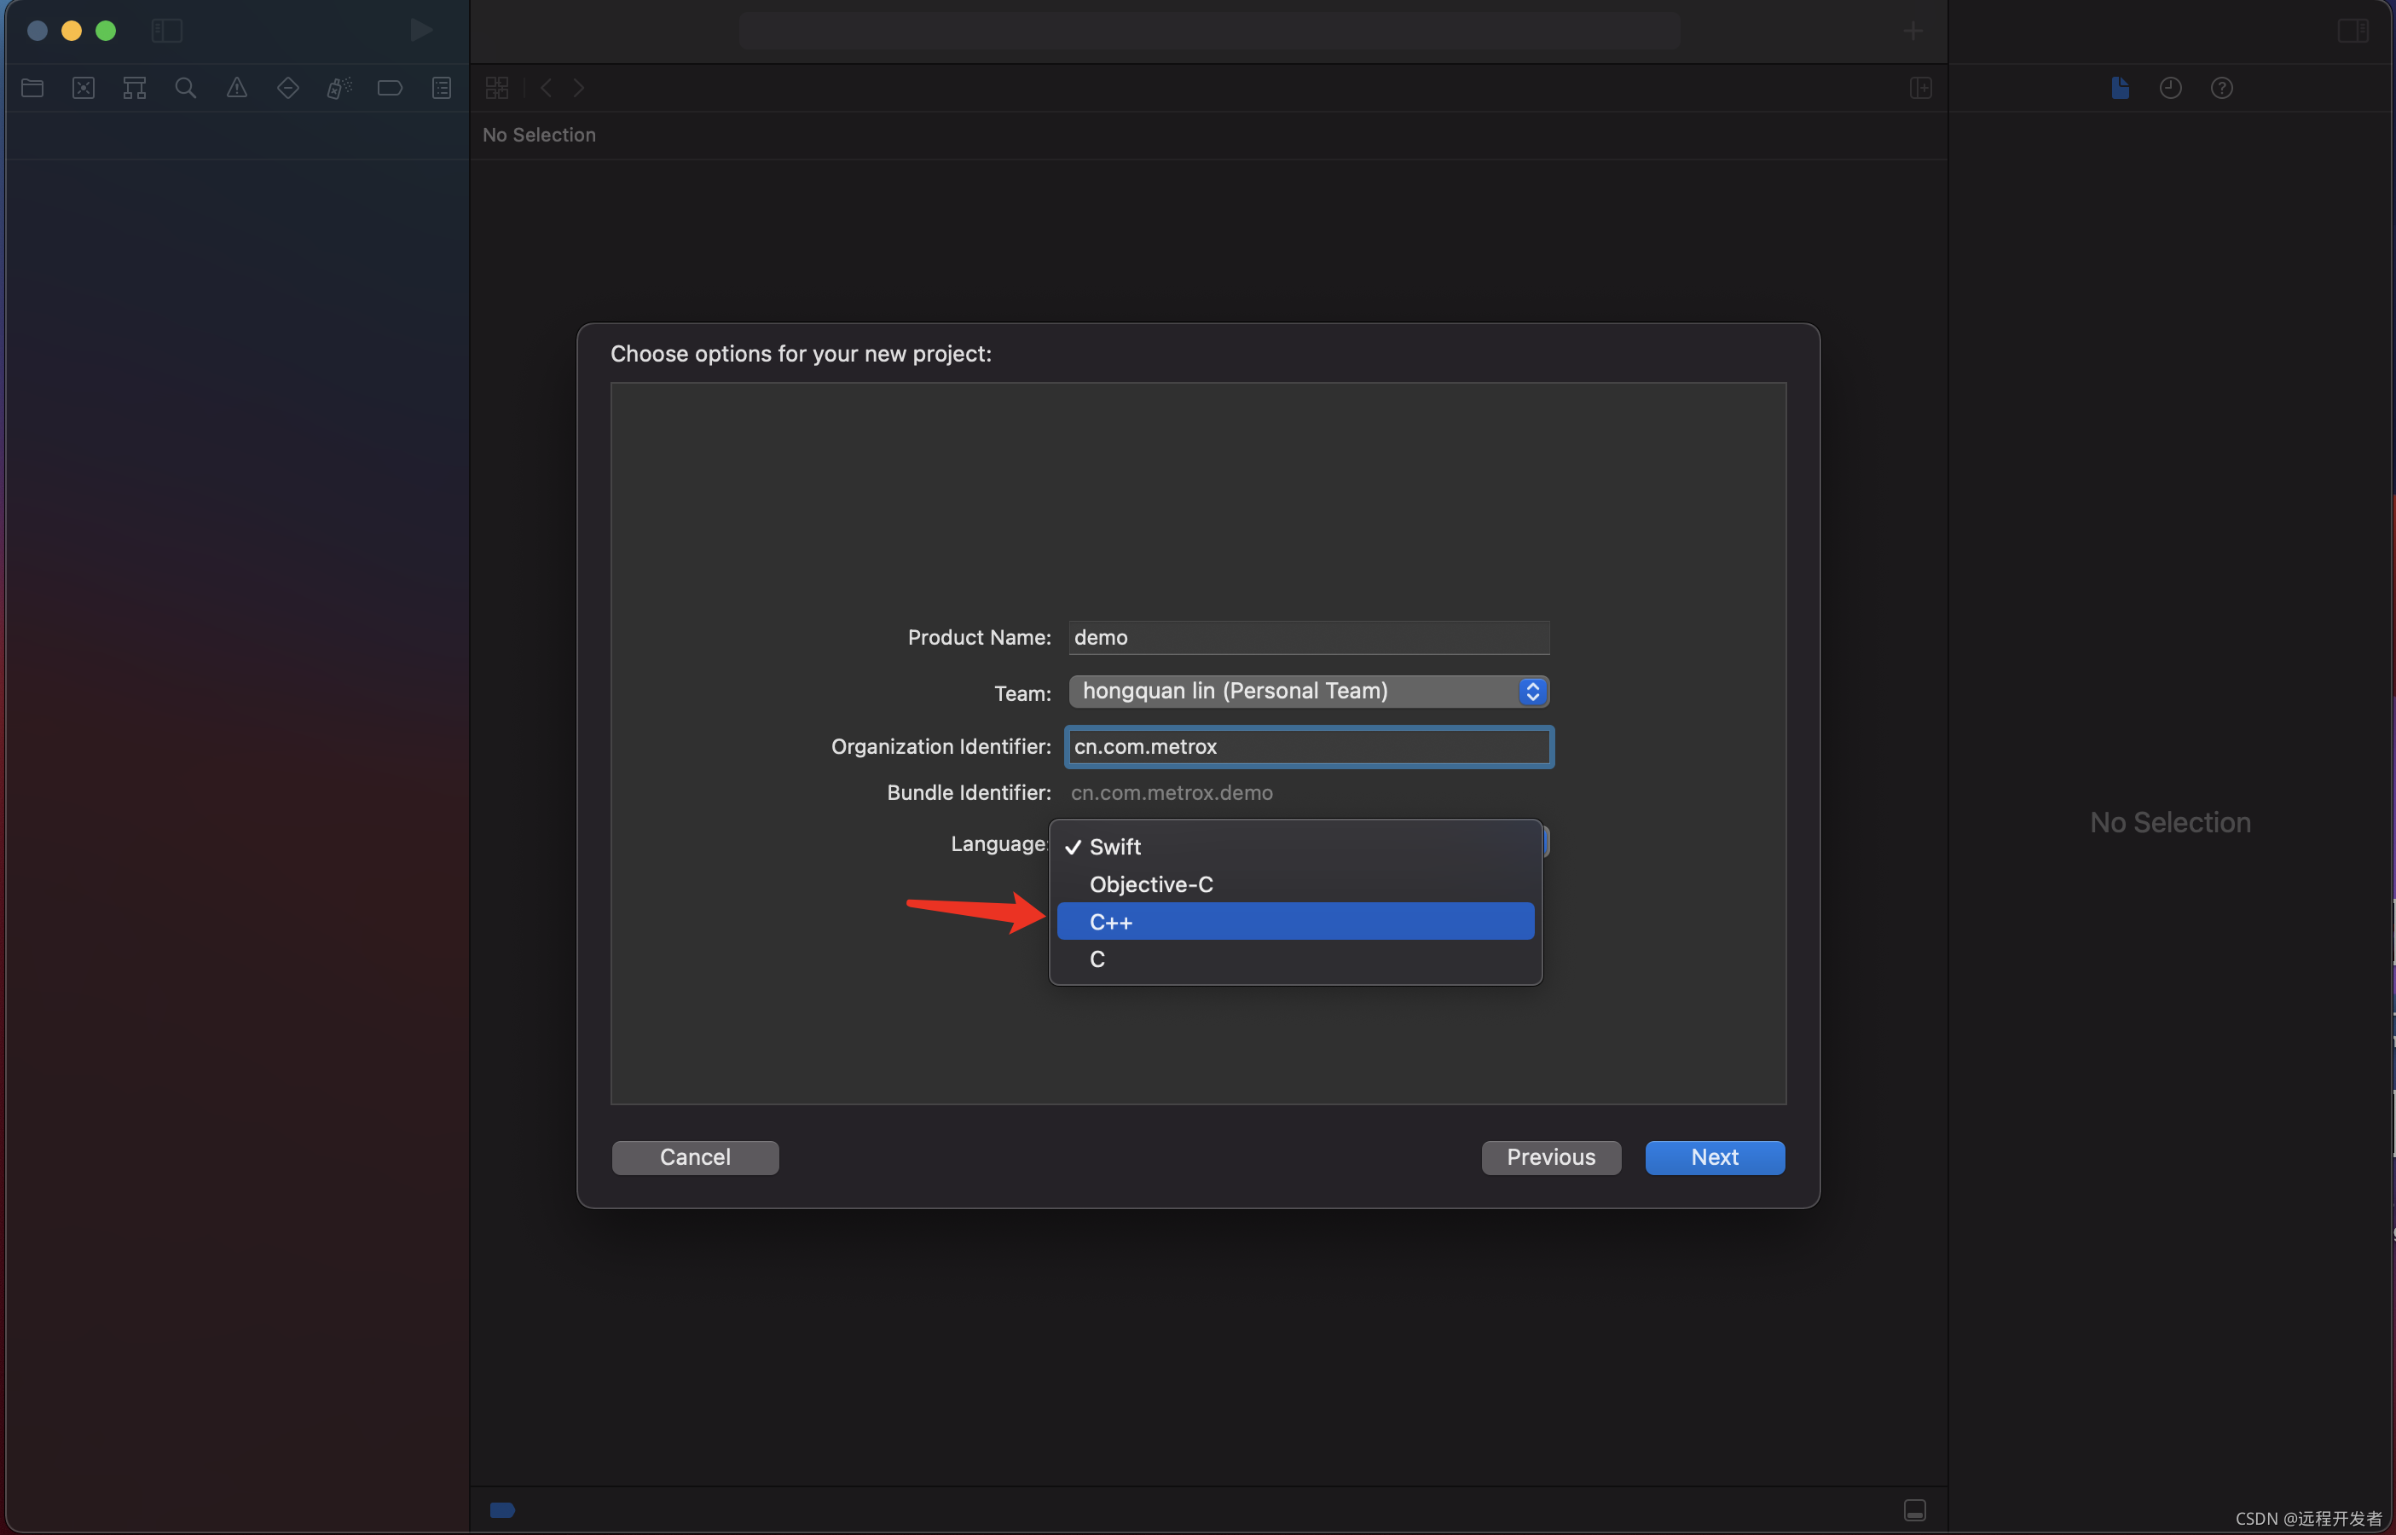Click the Cancel button
Viewport: 2396px width, 1535px height.
point(695,1157)
